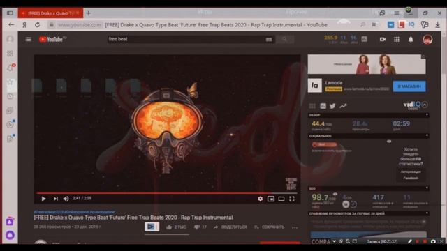Select the Drake x Quavo browser tab
The height and width of the screenshot is (251, 447).
[51, 13]
